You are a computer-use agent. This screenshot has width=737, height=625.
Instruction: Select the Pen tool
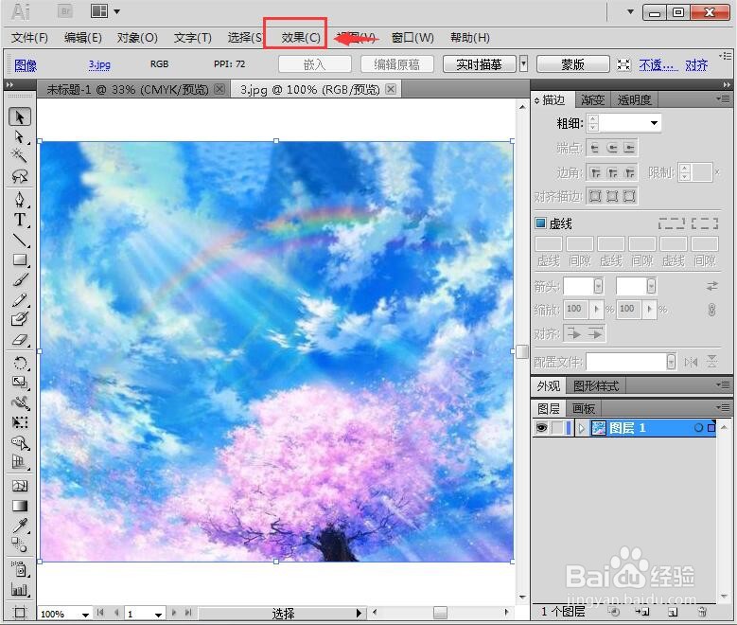pos(20,200)
